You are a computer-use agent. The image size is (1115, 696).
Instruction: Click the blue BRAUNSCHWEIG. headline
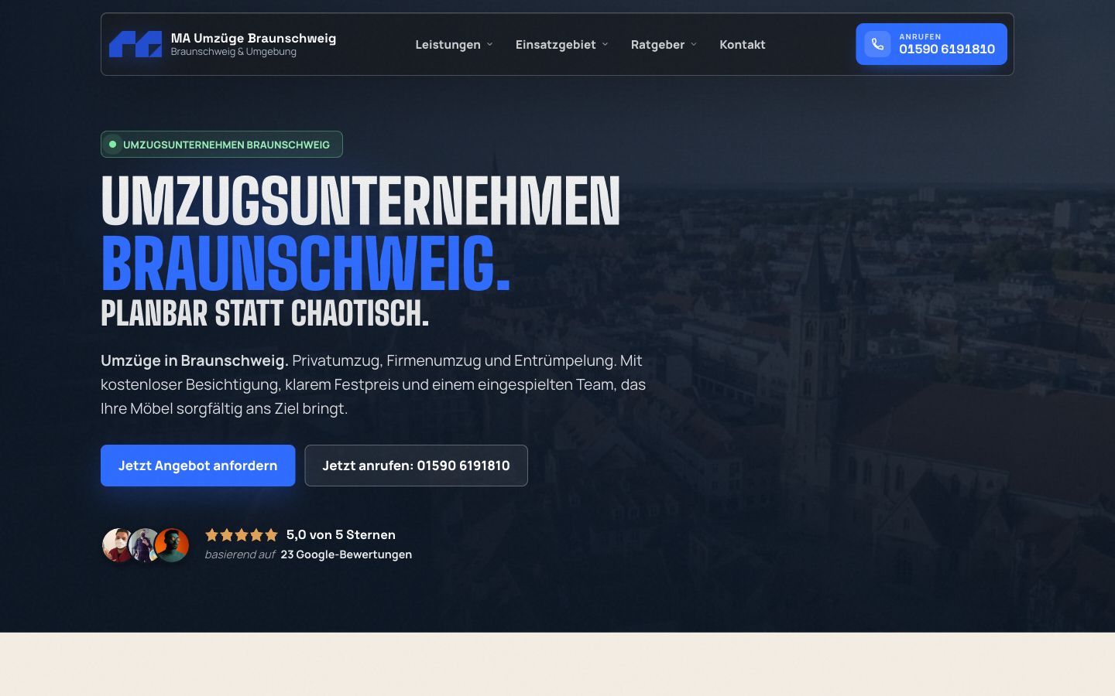pos(306,264)
